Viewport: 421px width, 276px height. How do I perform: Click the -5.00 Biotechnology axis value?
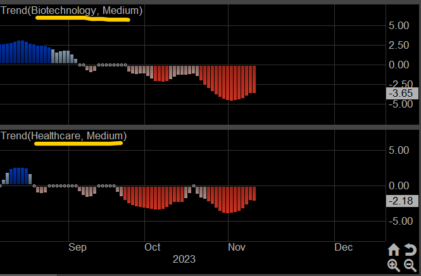[401, 104]
